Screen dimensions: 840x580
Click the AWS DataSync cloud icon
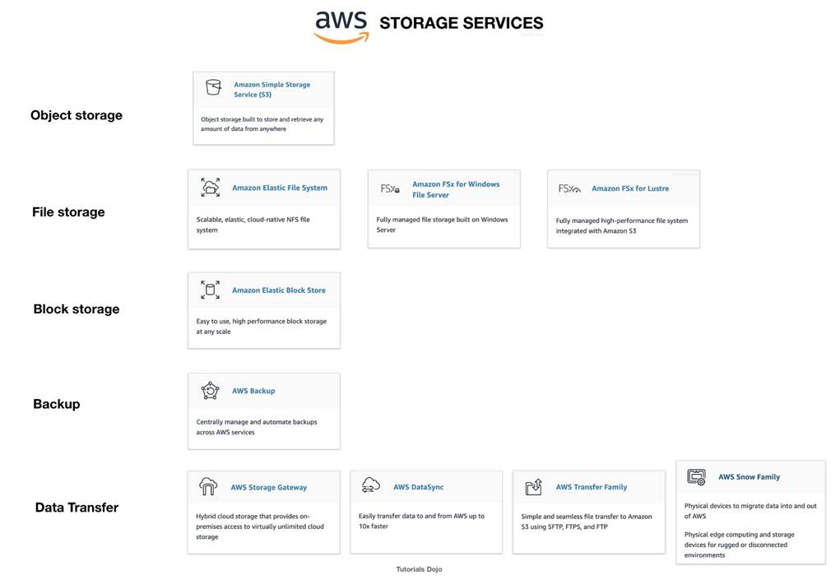(371, 486)
